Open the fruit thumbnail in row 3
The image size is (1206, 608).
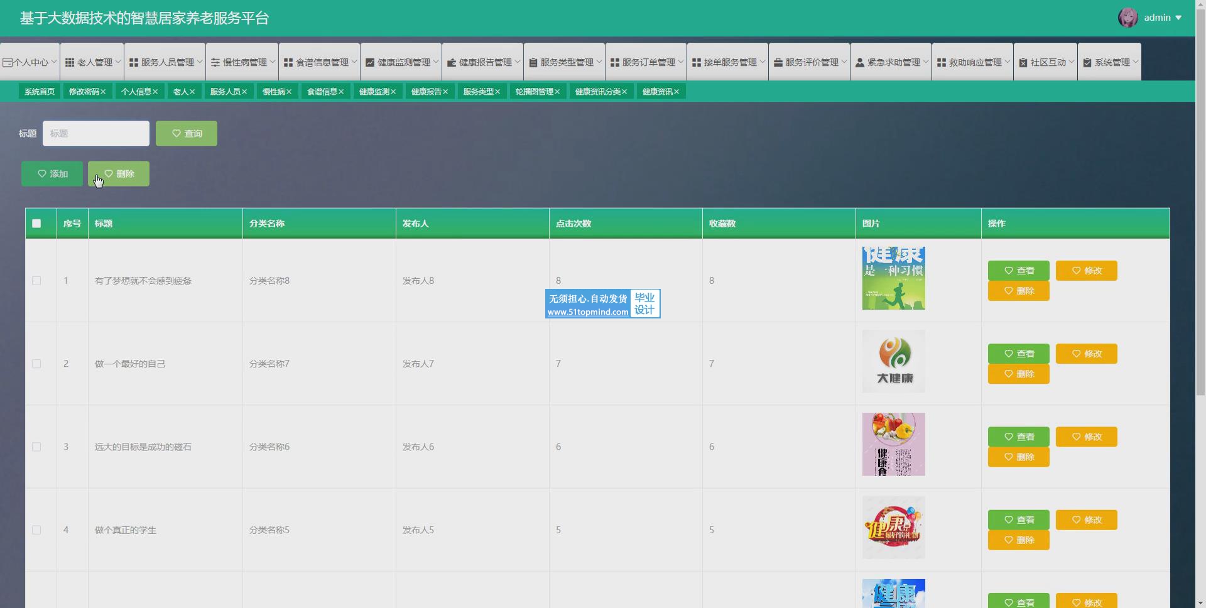pyautogui.click(x=894, y=444)
